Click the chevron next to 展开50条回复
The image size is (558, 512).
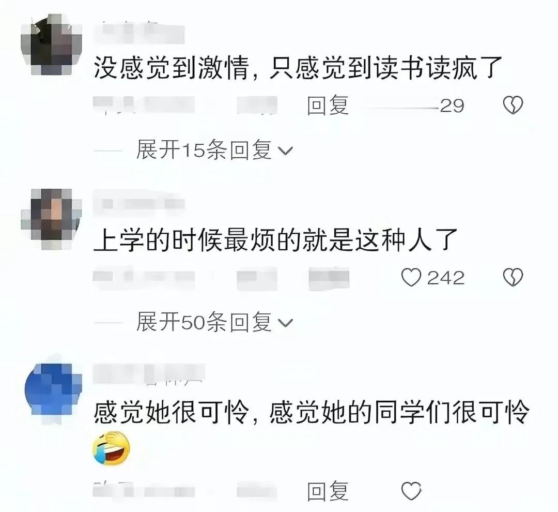[285, 323]
